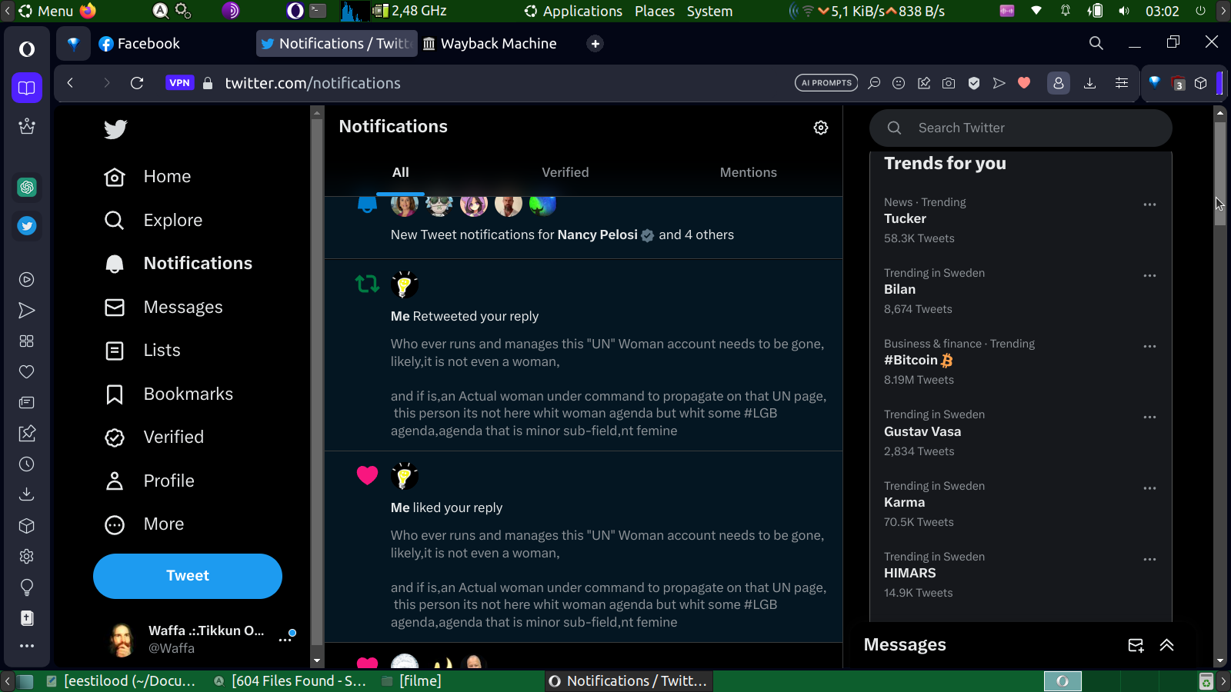Open the Explore page
Image resolution: width=1231 pixels, height=692 pixels.
tap(154, 221)
